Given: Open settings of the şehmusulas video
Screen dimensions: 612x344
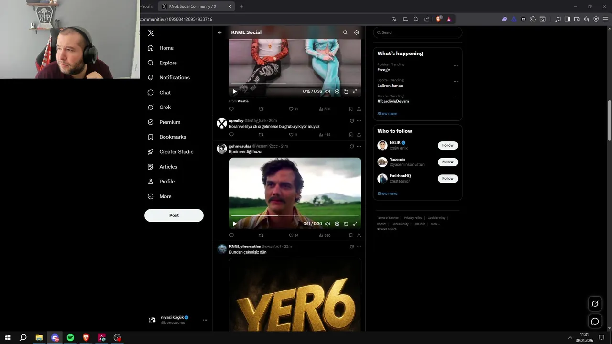Looking at the screenshot, I should pos(337,224).
